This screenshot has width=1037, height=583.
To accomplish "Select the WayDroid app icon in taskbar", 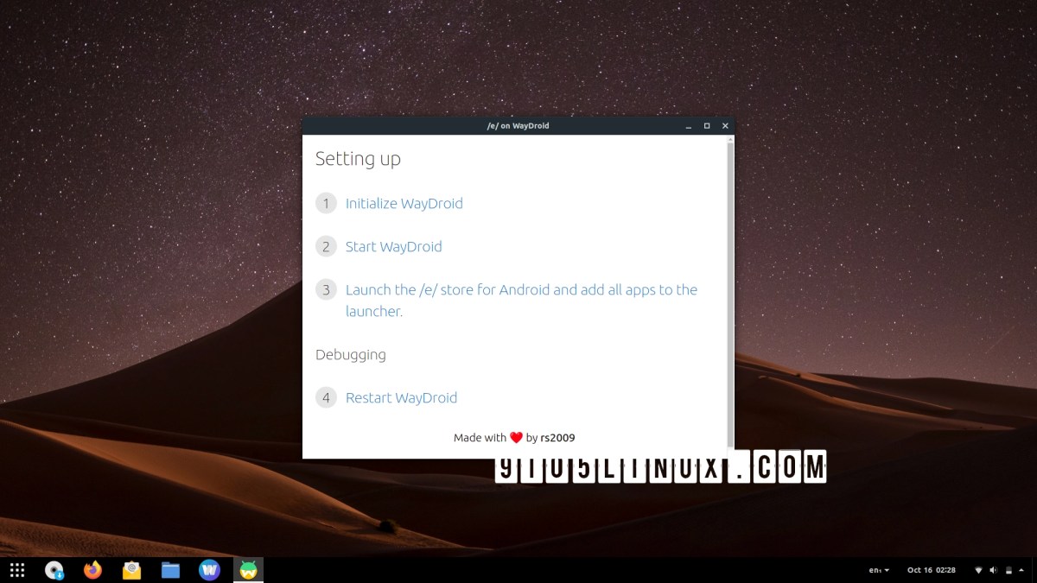I will 249,570.
